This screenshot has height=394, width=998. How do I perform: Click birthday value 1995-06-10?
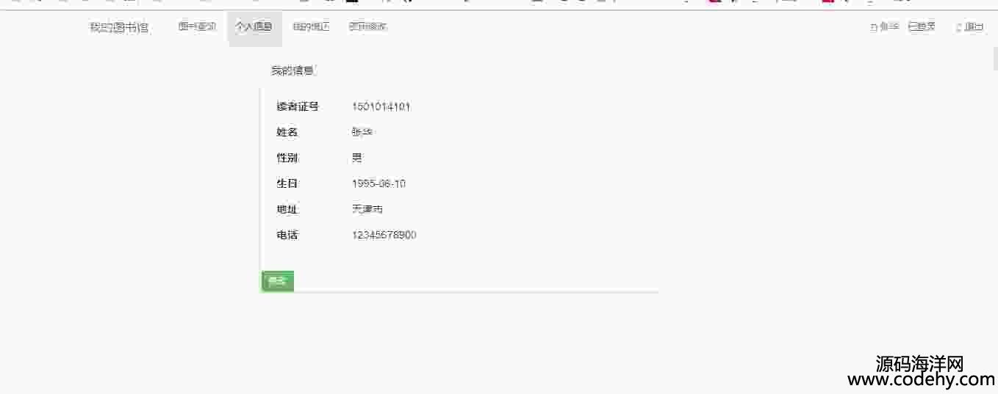pos(379,183)
